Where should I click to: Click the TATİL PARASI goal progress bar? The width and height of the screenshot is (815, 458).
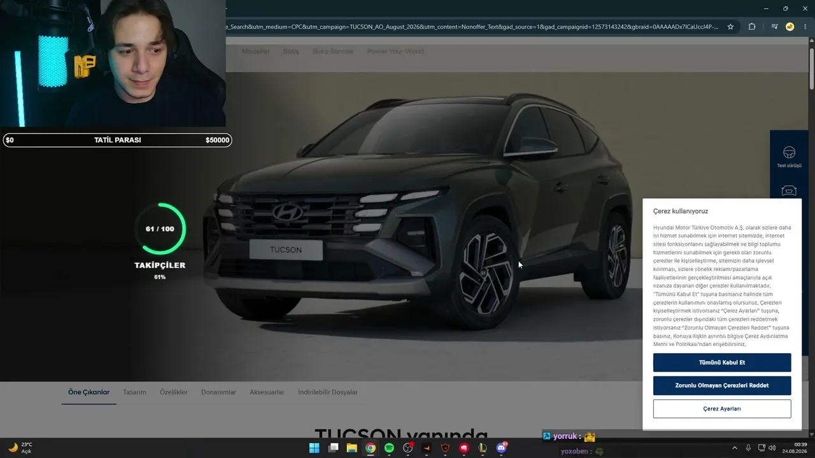[x=117, y=140]
